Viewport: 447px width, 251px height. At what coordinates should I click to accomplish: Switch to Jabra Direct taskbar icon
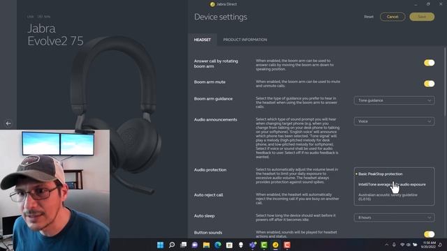pos(275,245)
